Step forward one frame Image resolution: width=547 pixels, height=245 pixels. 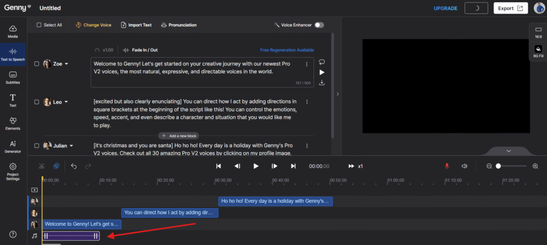click(x=275, y=166)
